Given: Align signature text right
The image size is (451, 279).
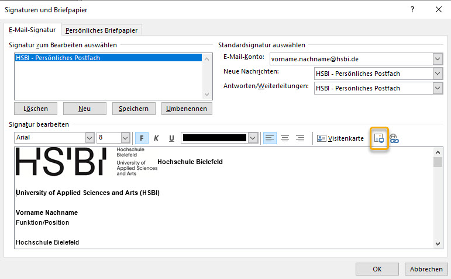Looking at the screenshot, I should [x=300, y=138].
